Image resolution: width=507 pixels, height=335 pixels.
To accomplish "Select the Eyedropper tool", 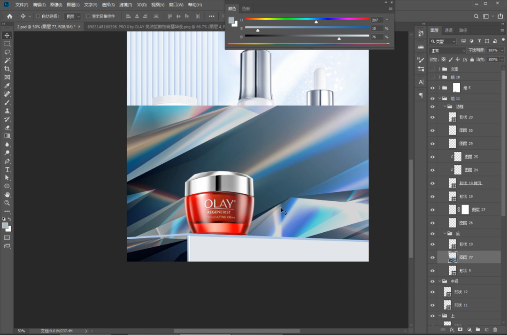I will click(x=7, y=86).
